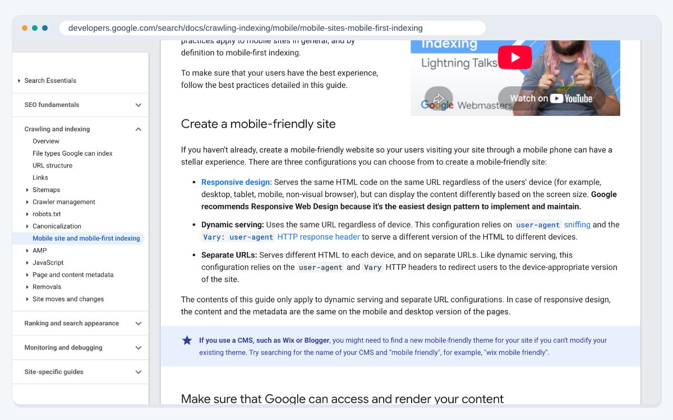Screen dimensions: 673x420
Task: Open the Crawler management sidebar label
Action: pos(64,202)
